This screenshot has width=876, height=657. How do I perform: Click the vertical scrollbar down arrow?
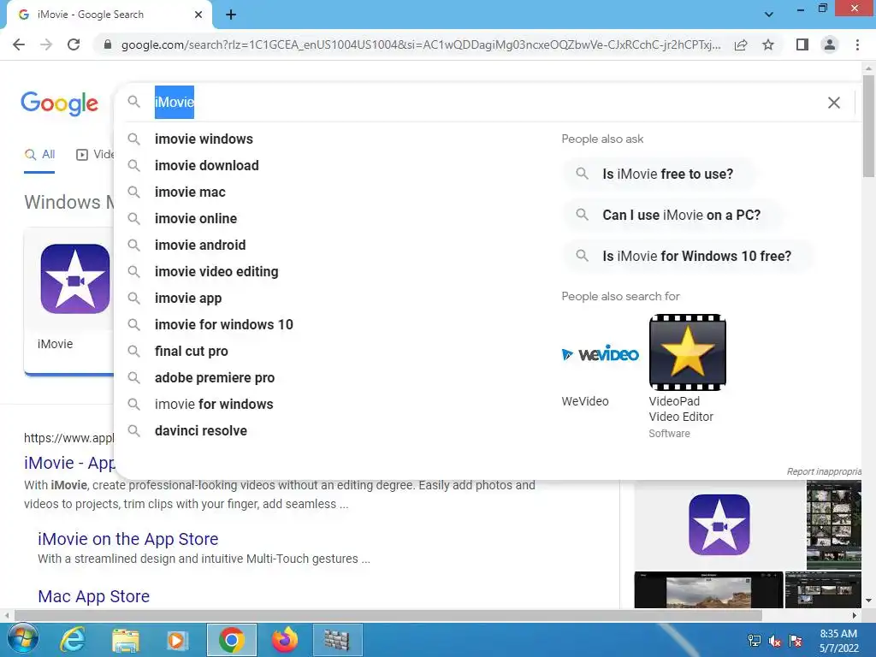coord(868,601)
